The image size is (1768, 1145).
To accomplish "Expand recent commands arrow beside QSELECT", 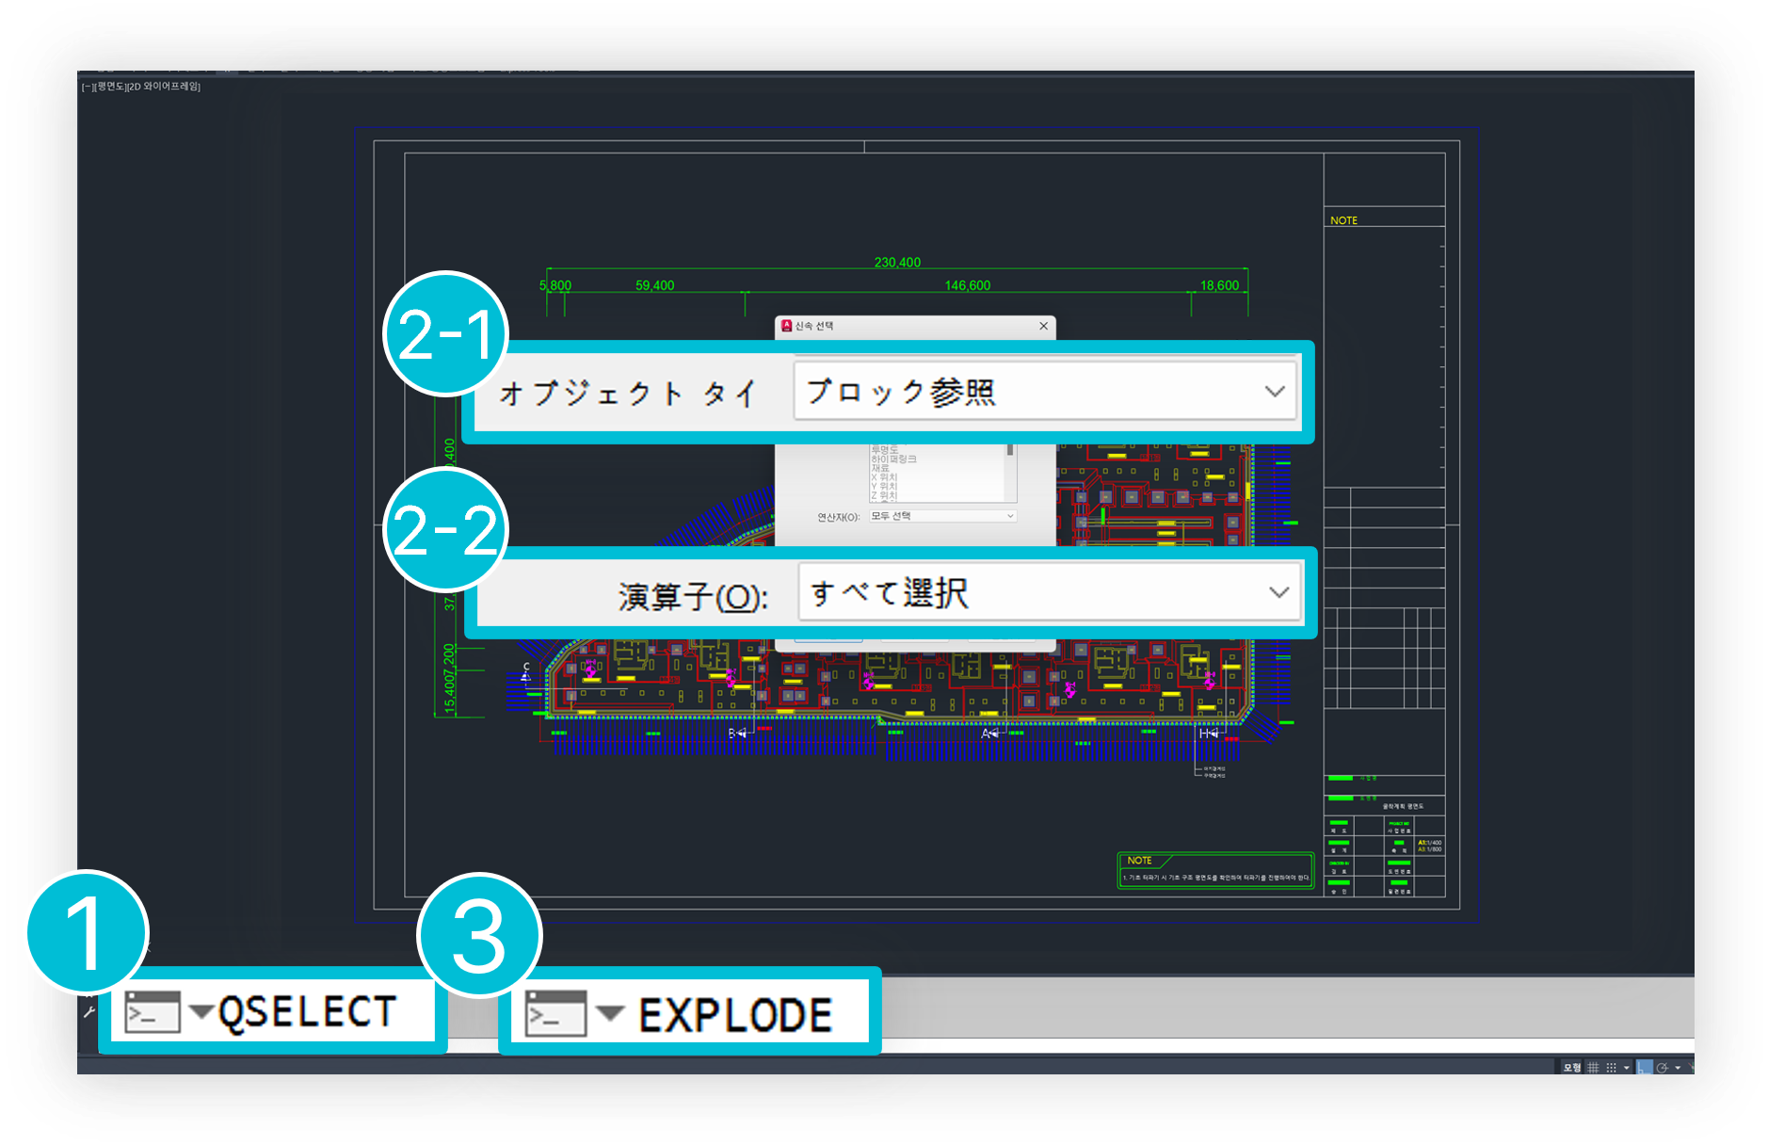I will (x=201, y=1012).
